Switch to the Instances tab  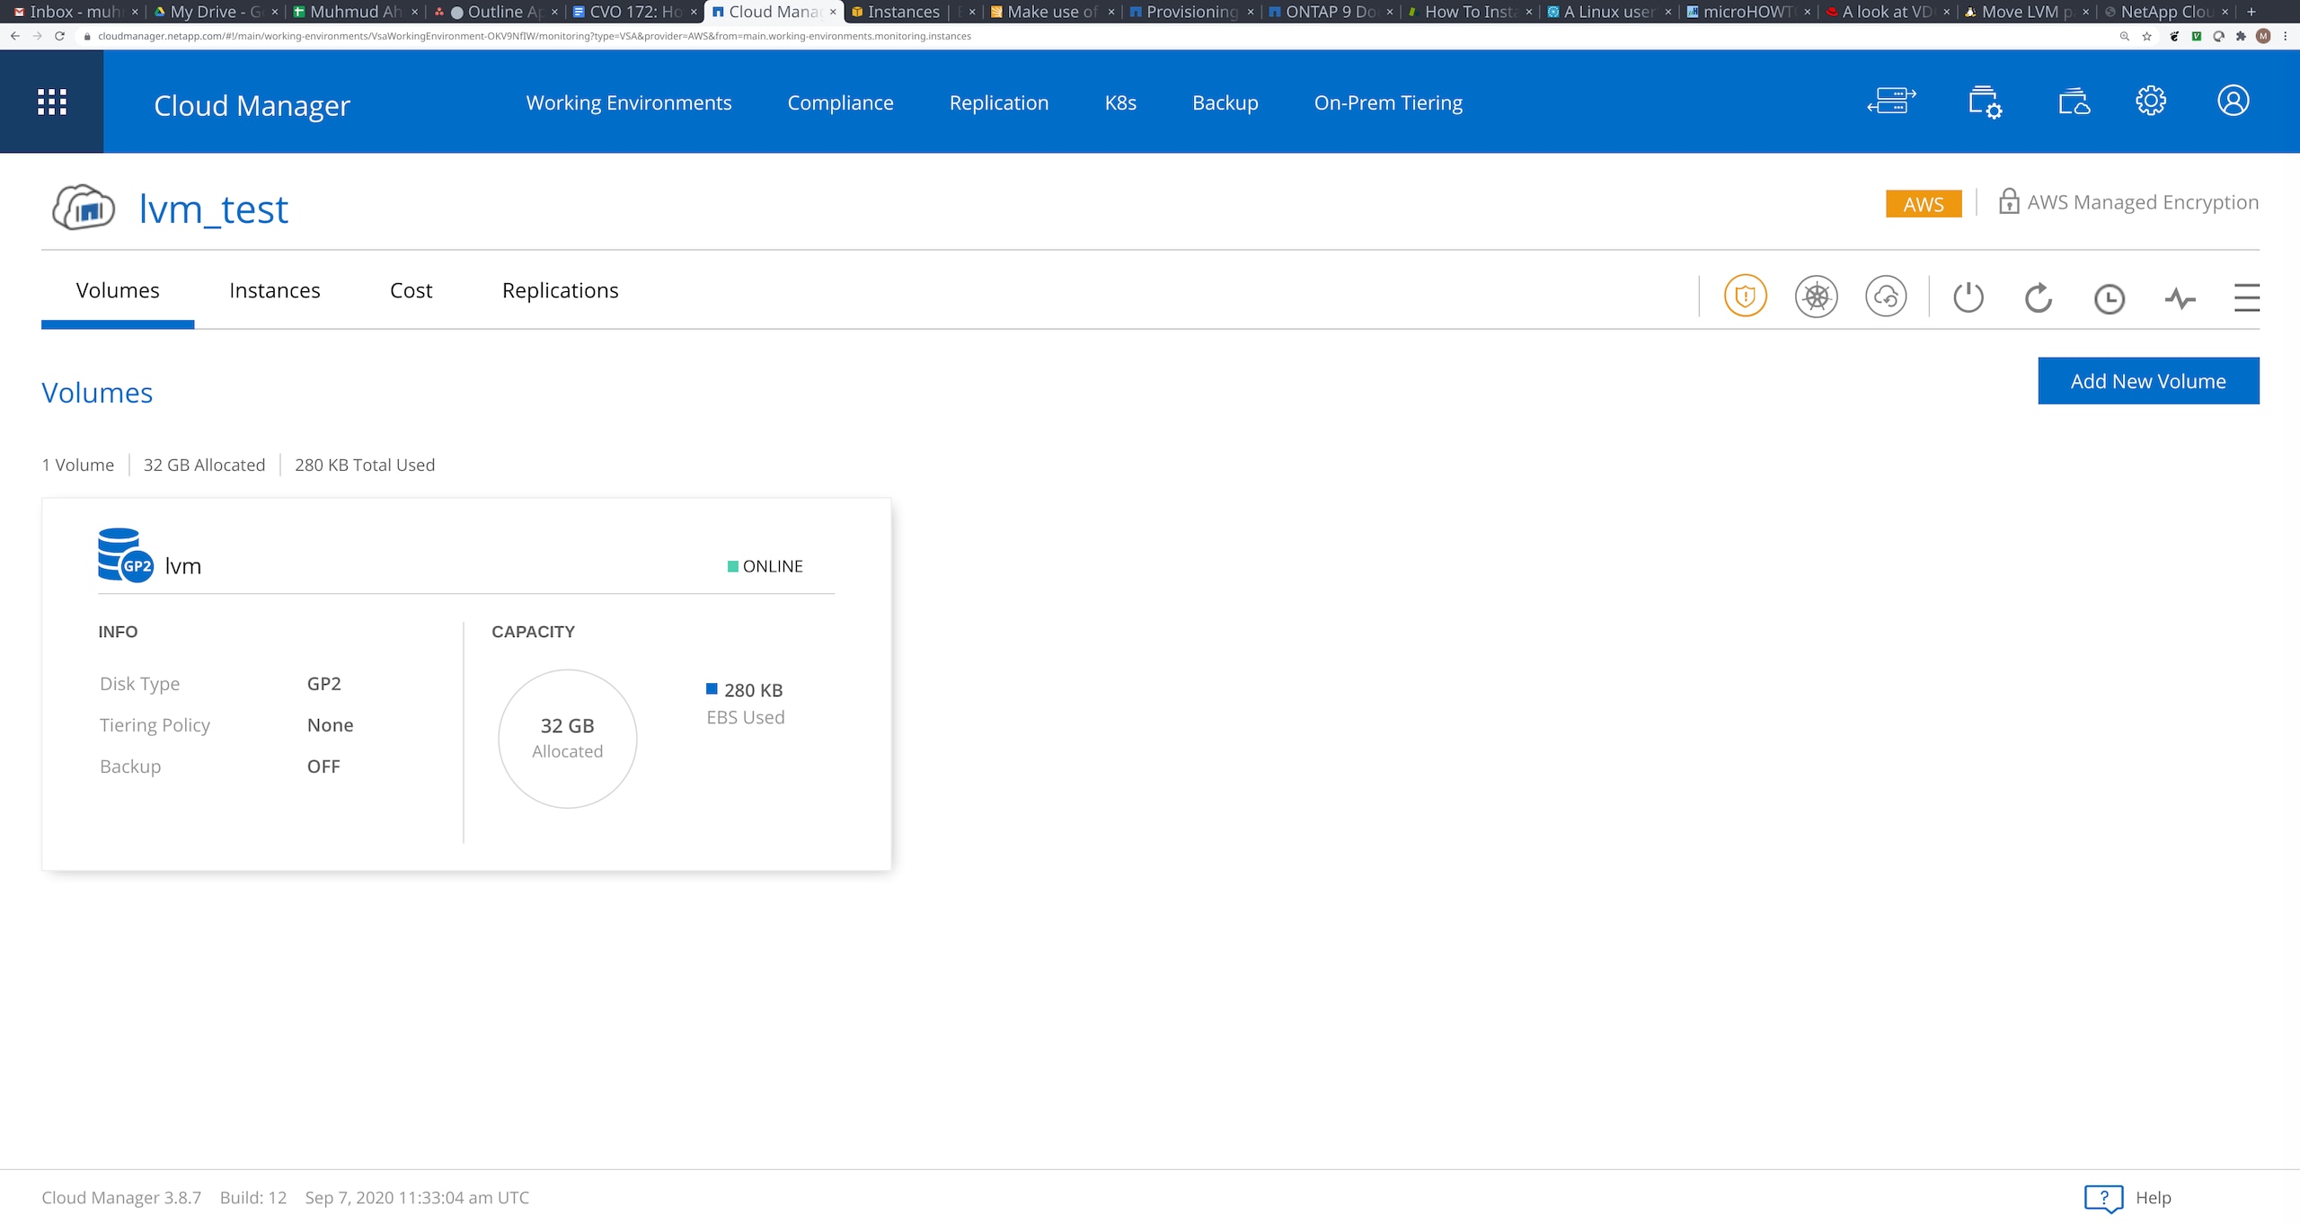click(274, 290)
